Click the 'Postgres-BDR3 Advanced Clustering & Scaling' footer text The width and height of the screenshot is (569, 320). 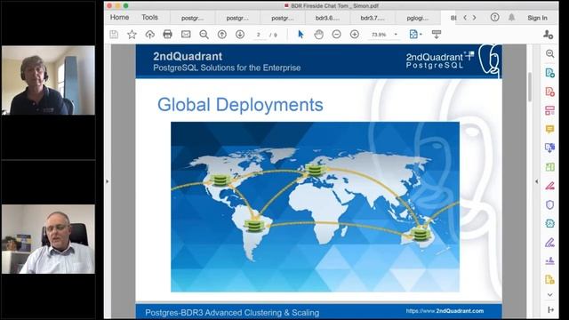click(232, 312)
